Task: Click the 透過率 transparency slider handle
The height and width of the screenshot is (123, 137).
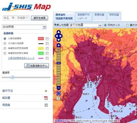Action: tap(12, 78)
